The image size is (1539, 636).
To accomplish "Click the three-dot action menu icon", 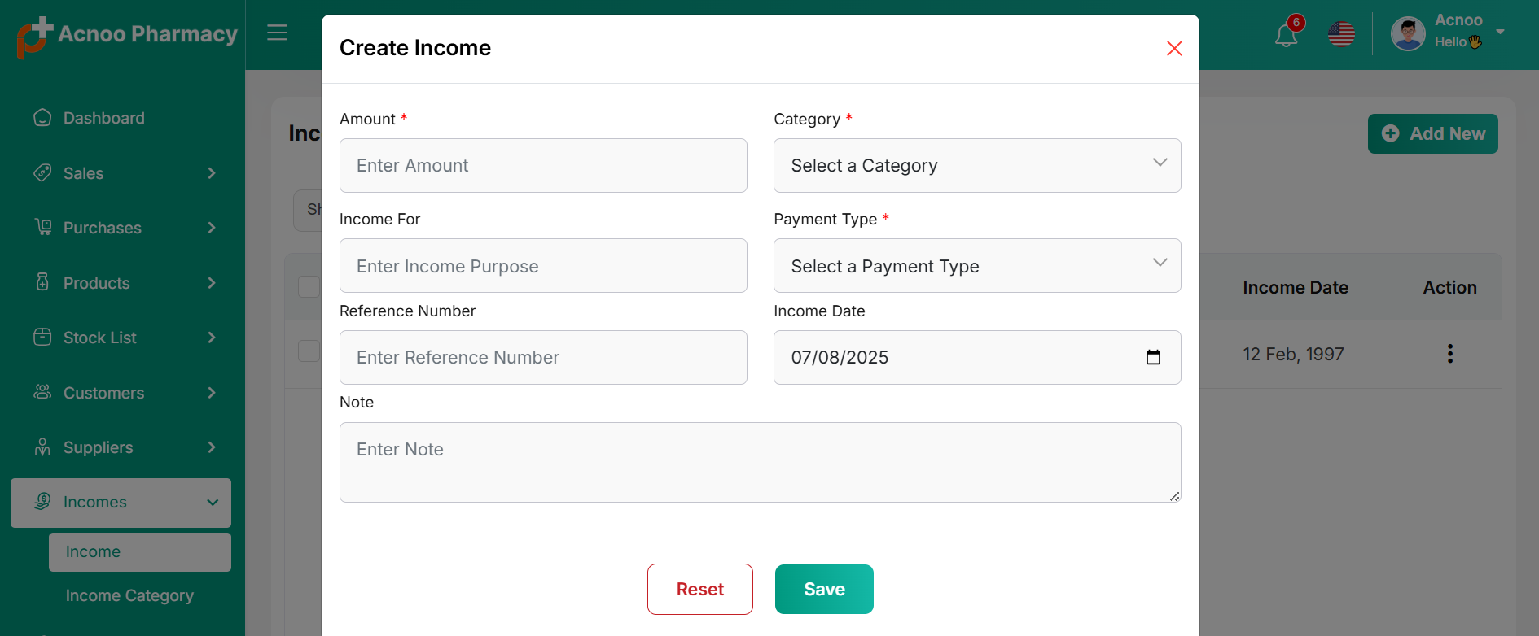I will (1449, 354).
